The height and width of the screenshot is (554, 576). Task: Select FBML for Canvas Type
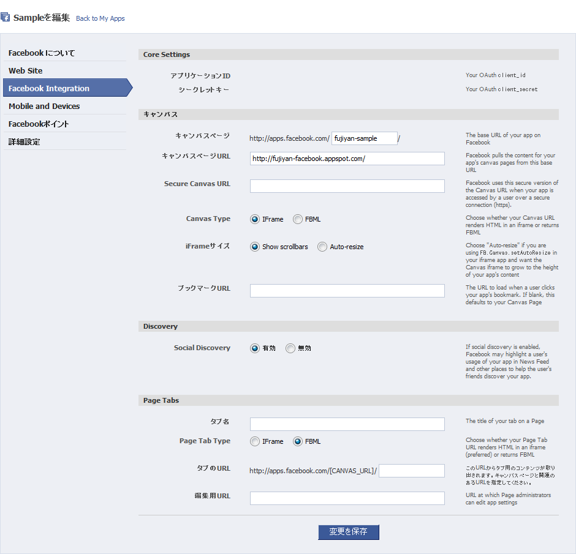(298, 219)
